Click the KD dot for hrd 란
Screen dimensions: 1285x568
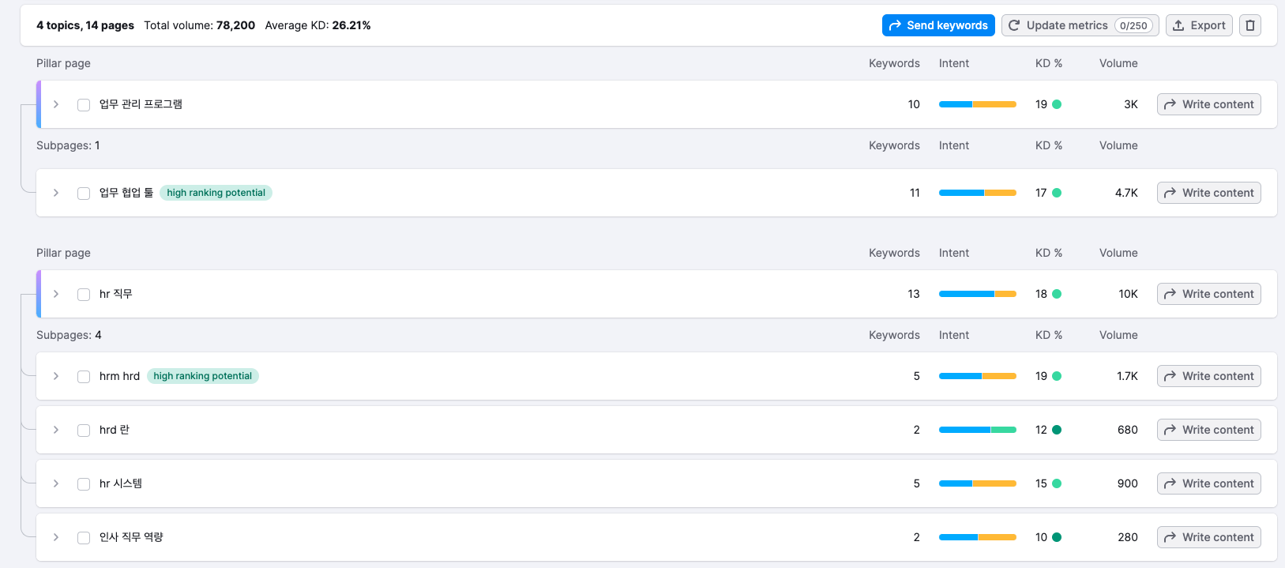pyautogui.click(x=1057, y=430)
